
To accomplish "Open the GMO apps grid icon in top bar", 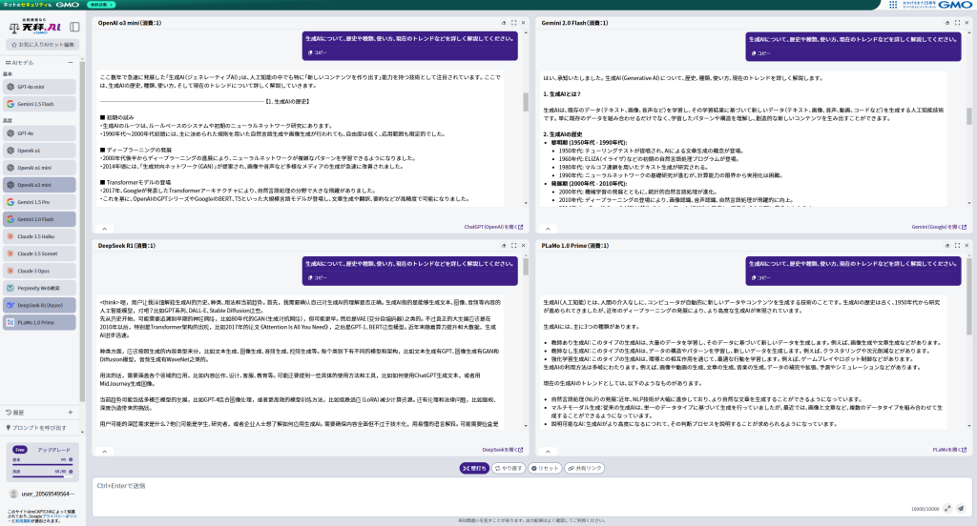I will [893, 5].
